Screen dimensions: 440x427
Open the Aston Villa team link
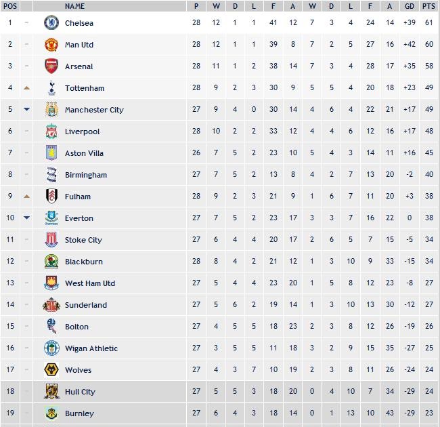[x=84, y=153]
